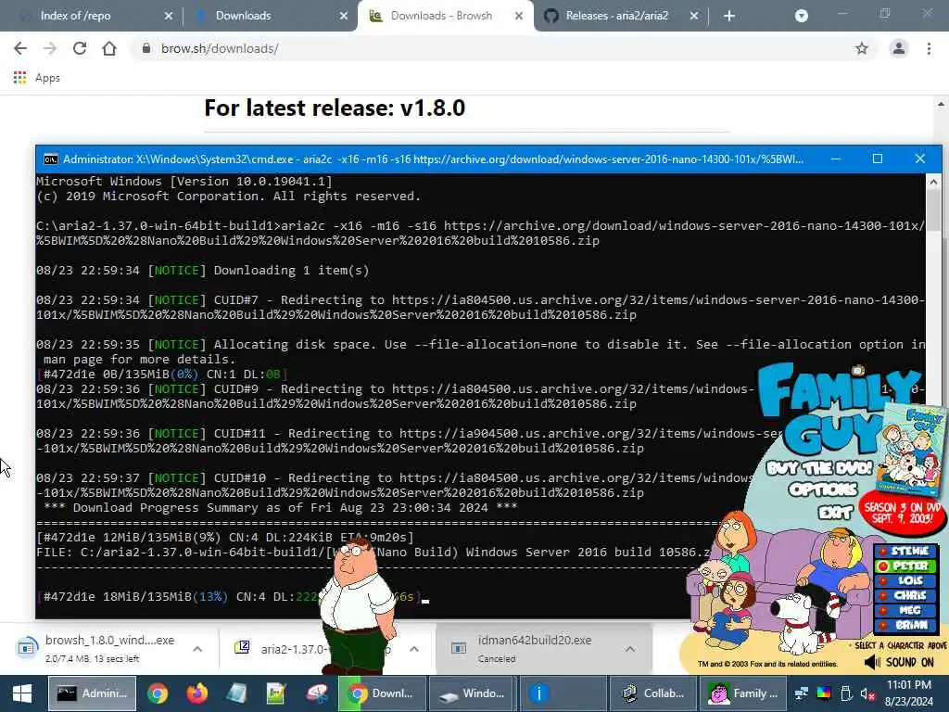Select the LOIS character
This screenshot has width=949, height=712.
point(905,580)
